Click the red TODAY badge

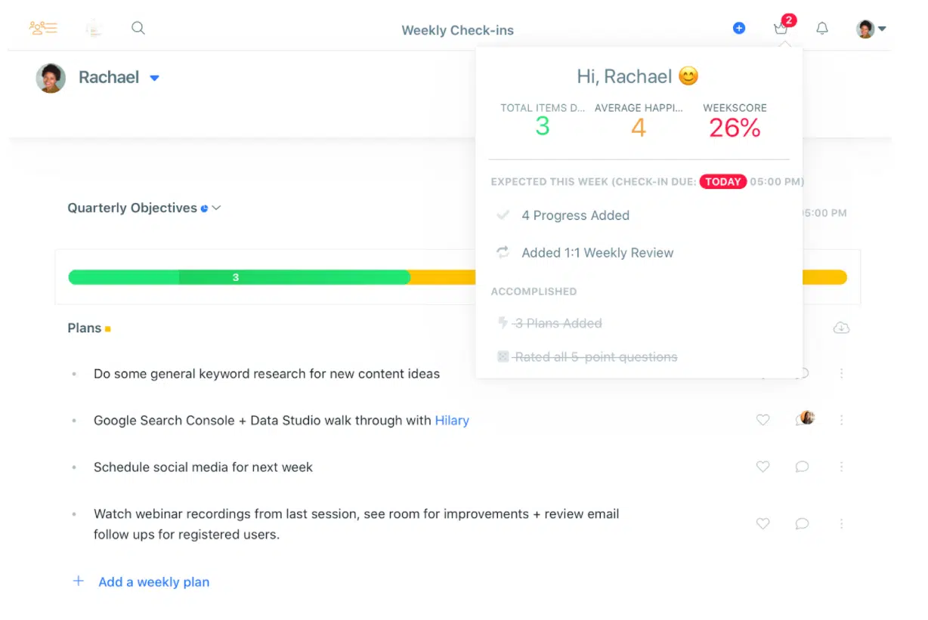[723, 181]
